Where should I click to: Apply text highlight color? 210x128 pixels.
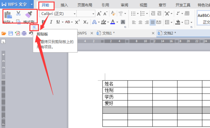[x=104, y=22]
